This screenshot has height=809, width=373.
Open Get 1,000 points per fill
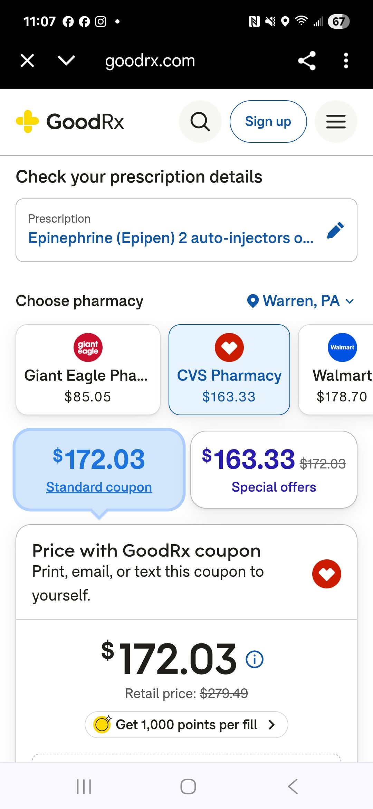(186, 725)
